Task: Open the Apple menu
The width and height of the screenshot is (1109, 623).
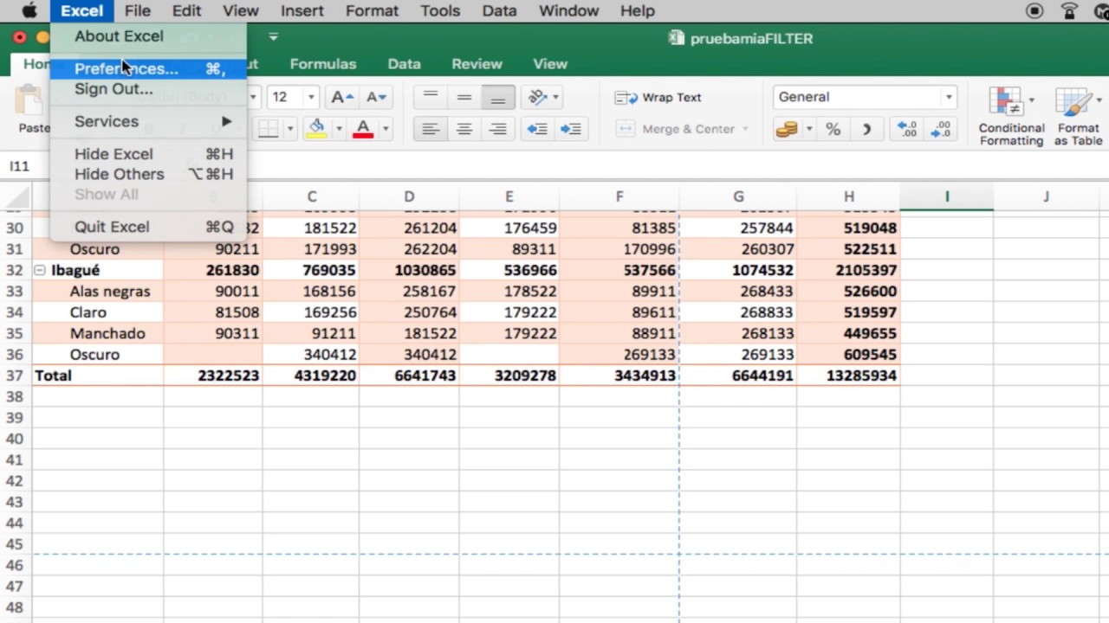Action: [29, 10]
